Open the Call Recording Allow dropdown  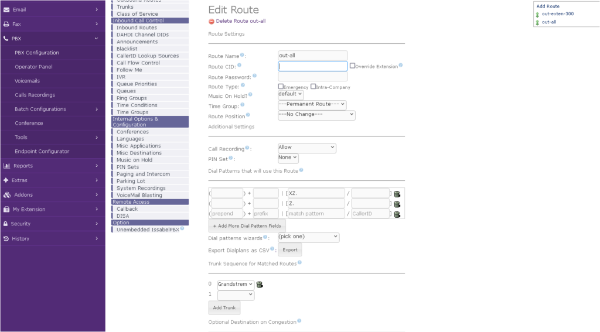tap(306, 148)
